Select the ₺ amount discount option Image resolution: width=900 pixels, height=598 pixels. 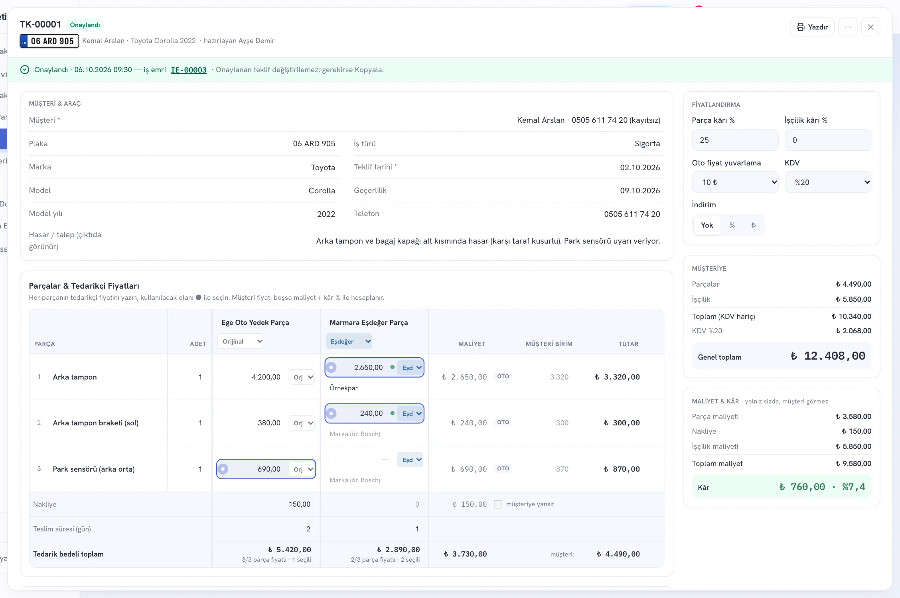click(x=753, y=225)
